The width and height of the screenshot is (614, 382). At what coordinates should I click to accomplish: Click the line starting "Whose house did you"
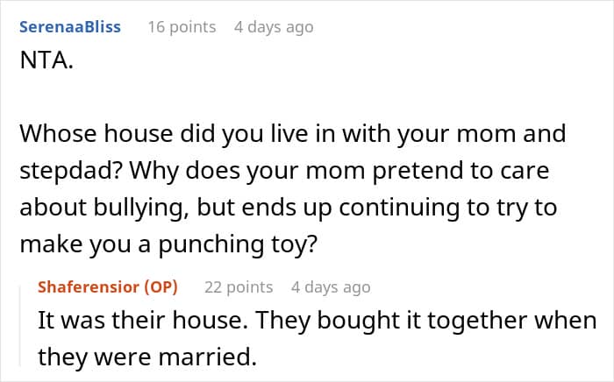(x=291, y=134)
